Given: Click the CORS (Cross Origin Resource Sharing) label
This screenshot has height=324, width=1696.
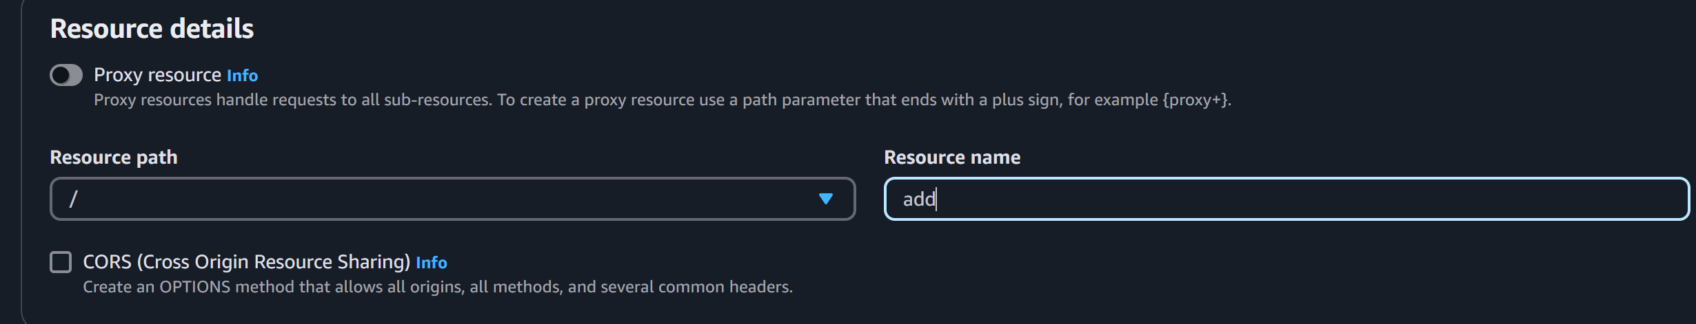Looking at the screenshot, I should 246,262.
